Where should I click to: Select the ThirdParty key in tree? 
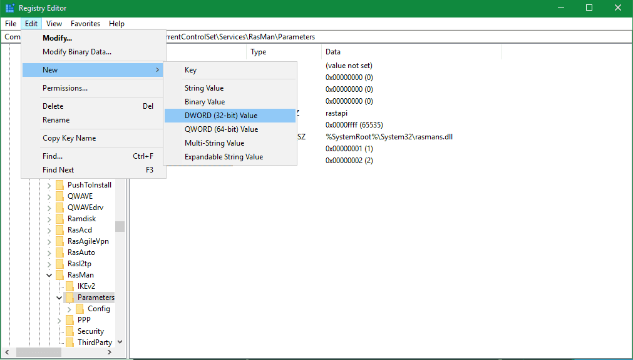(x=95, y=342)
